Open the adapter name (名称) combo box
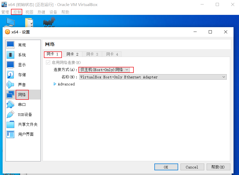 (x=153, y=77)
